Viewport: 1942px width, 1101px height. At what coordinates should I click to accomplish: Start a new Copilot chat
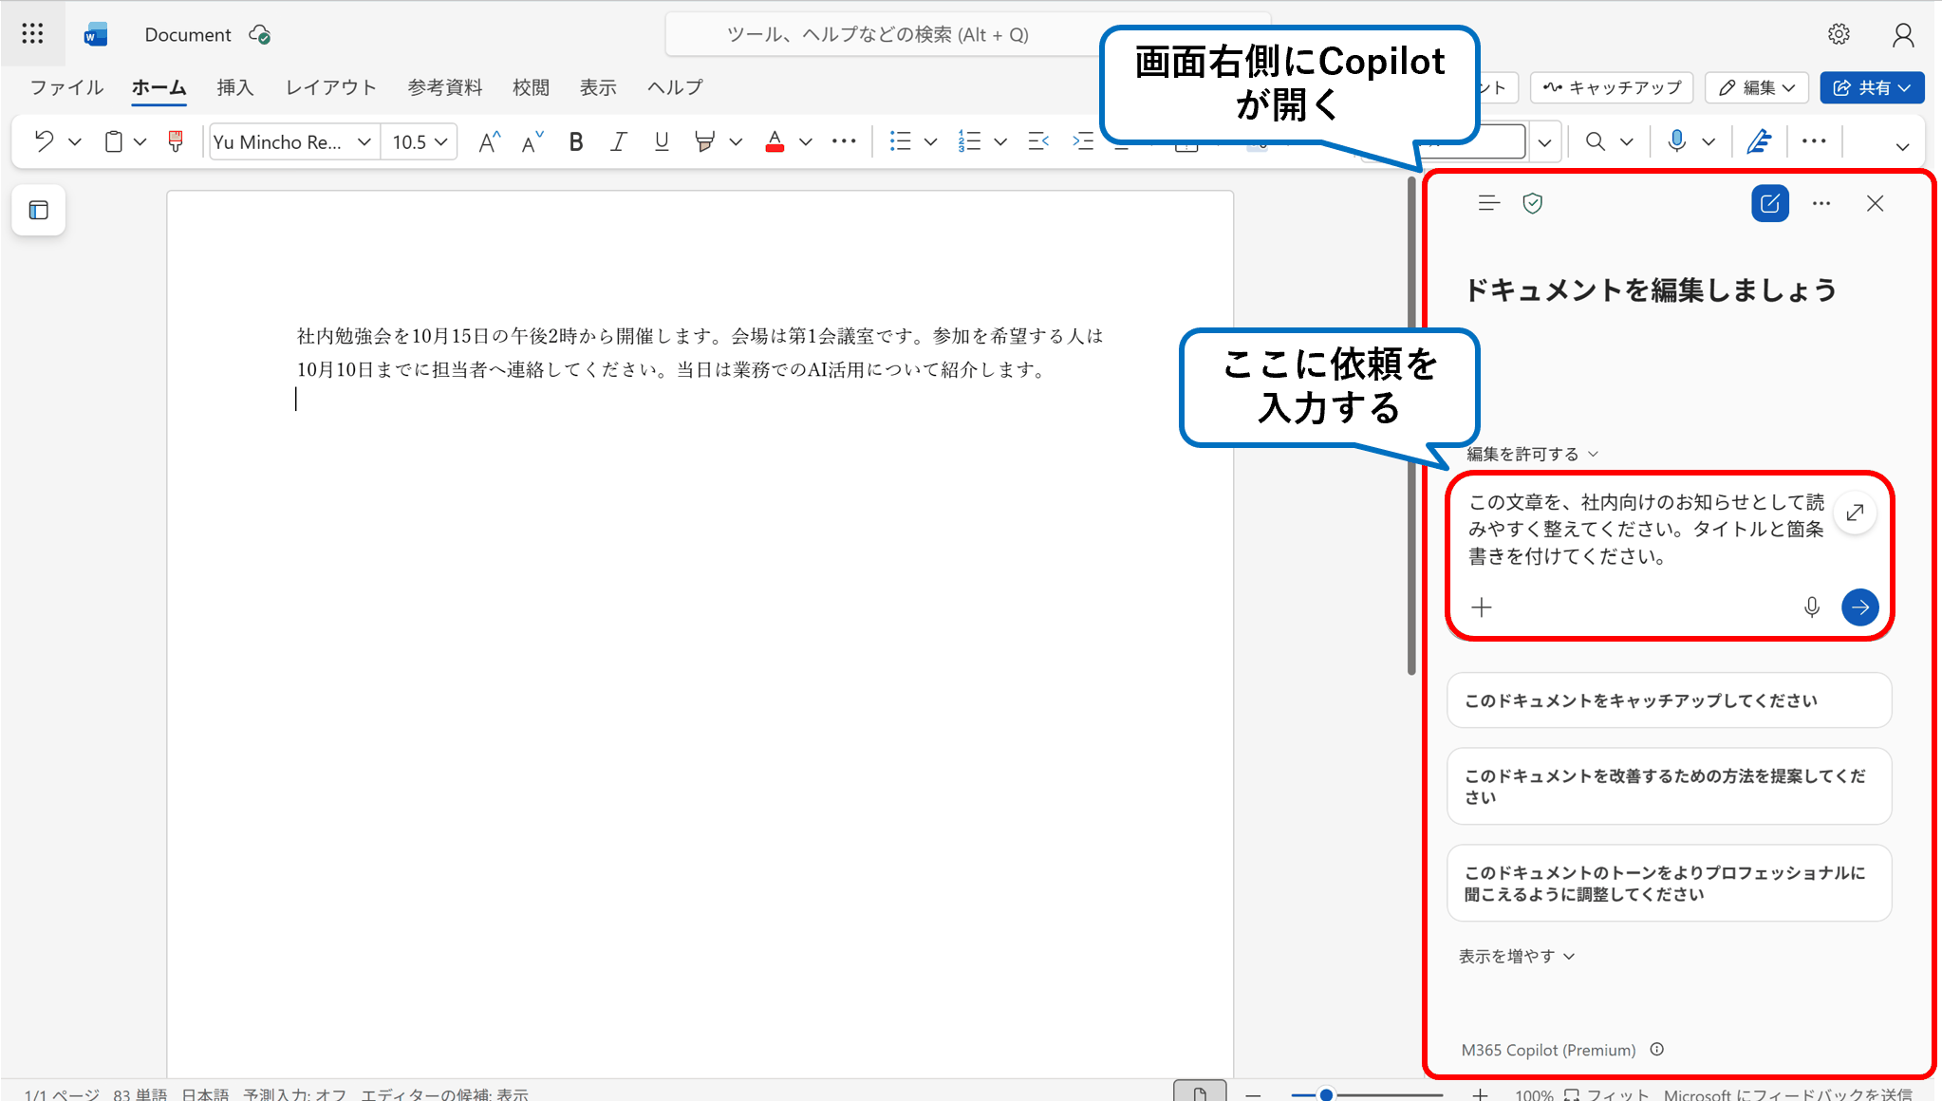point(1769,203)
